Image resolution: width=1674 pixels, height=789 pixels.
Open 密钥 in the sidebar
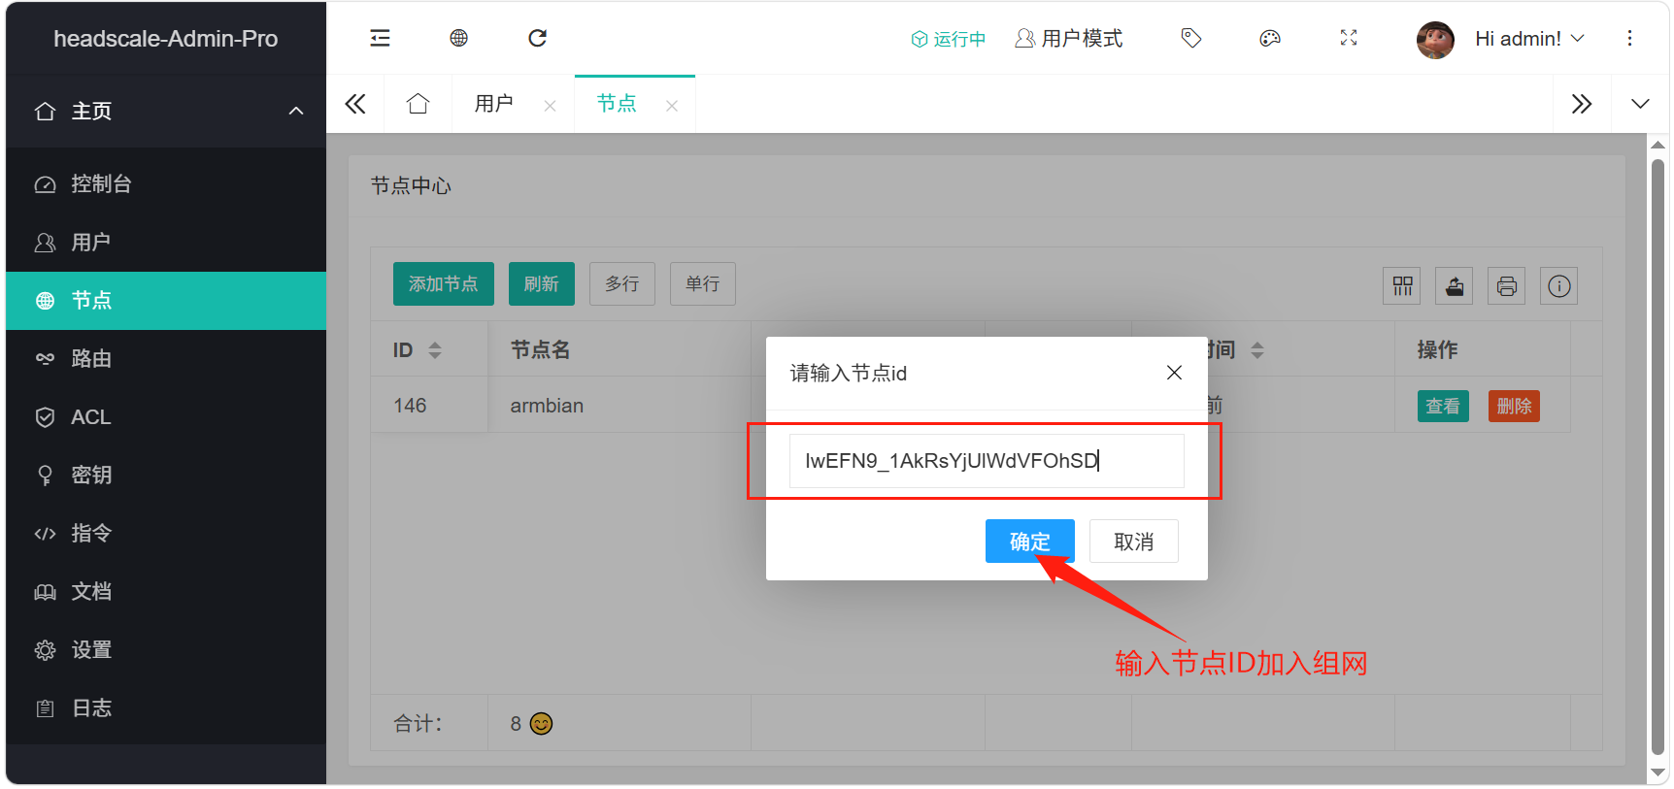tap(166, 476)
